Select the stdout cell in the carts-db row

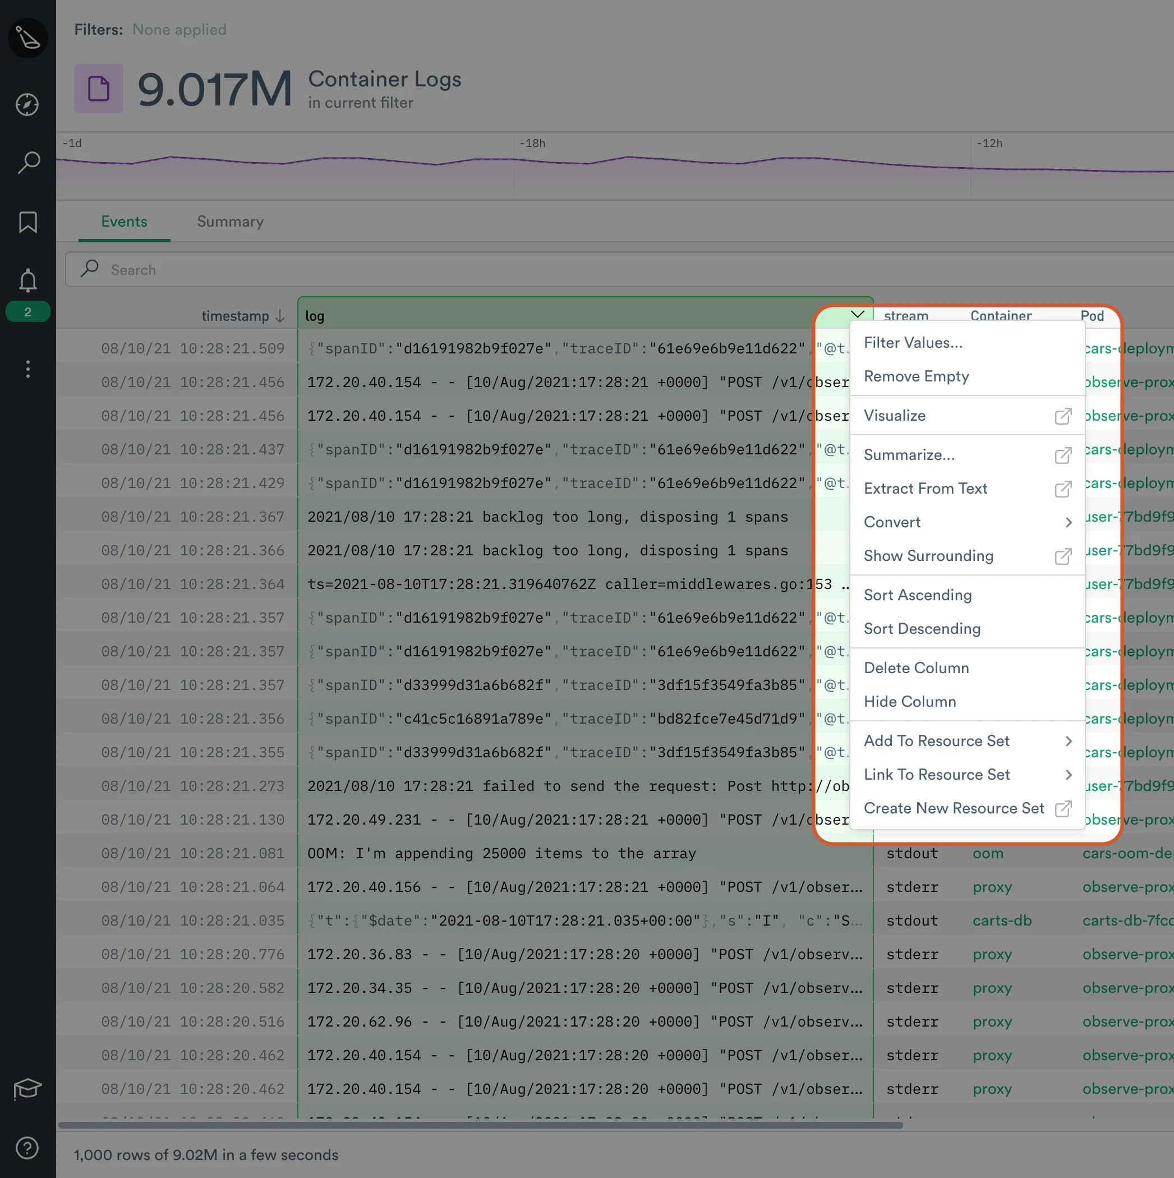coord(912,921)
